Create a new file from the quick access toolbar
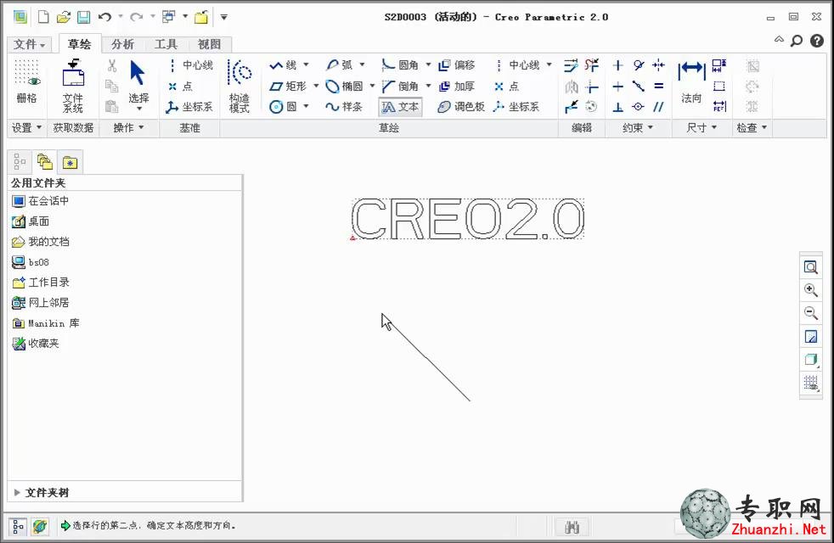834x543 pixels. click(x=43, y=17)
